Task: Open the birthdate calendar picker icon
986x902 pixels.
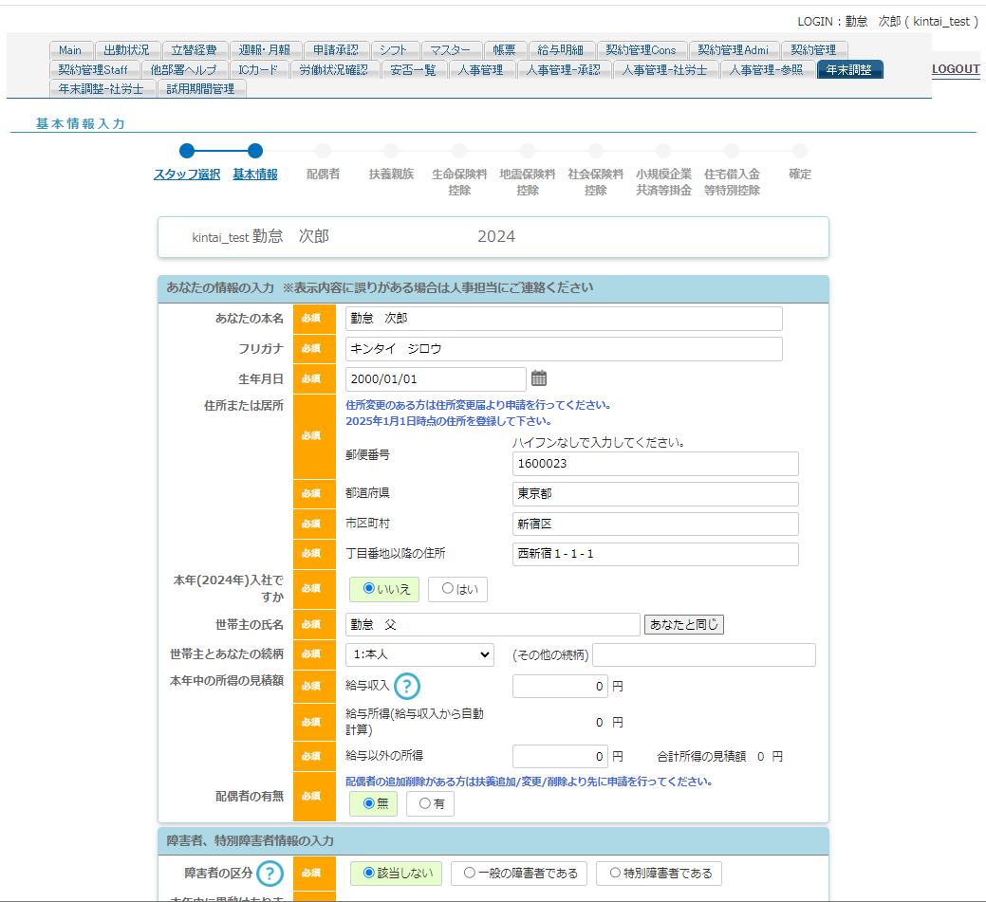Action: pyautogui.click(x=539, y=378)
